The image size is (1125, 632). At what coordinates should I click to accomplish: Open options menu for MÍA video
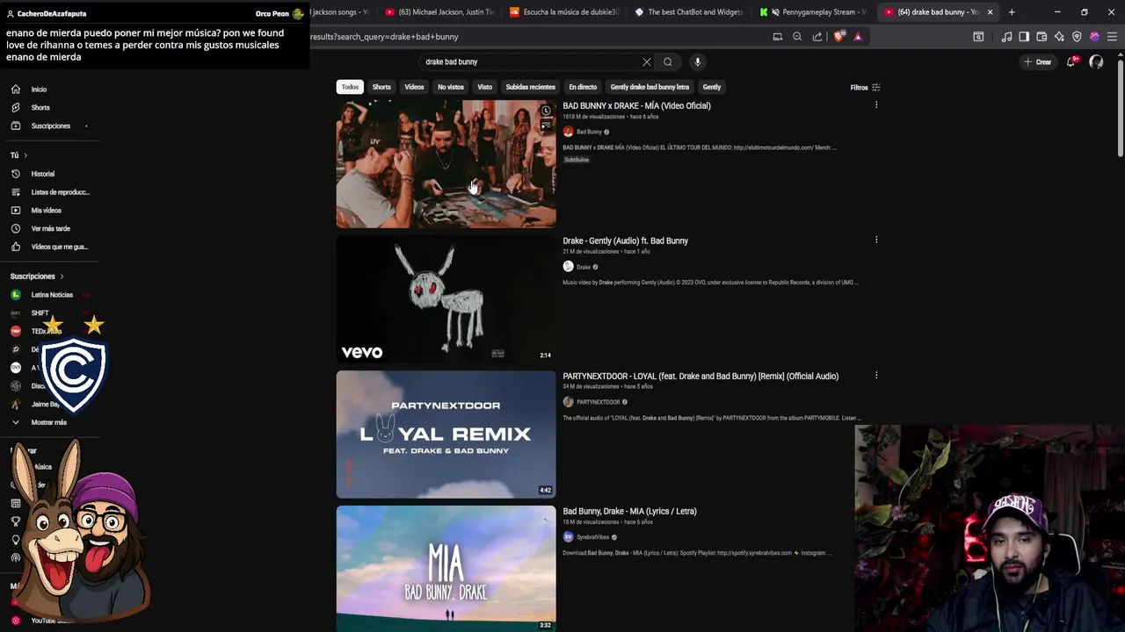tap(875, 105)
